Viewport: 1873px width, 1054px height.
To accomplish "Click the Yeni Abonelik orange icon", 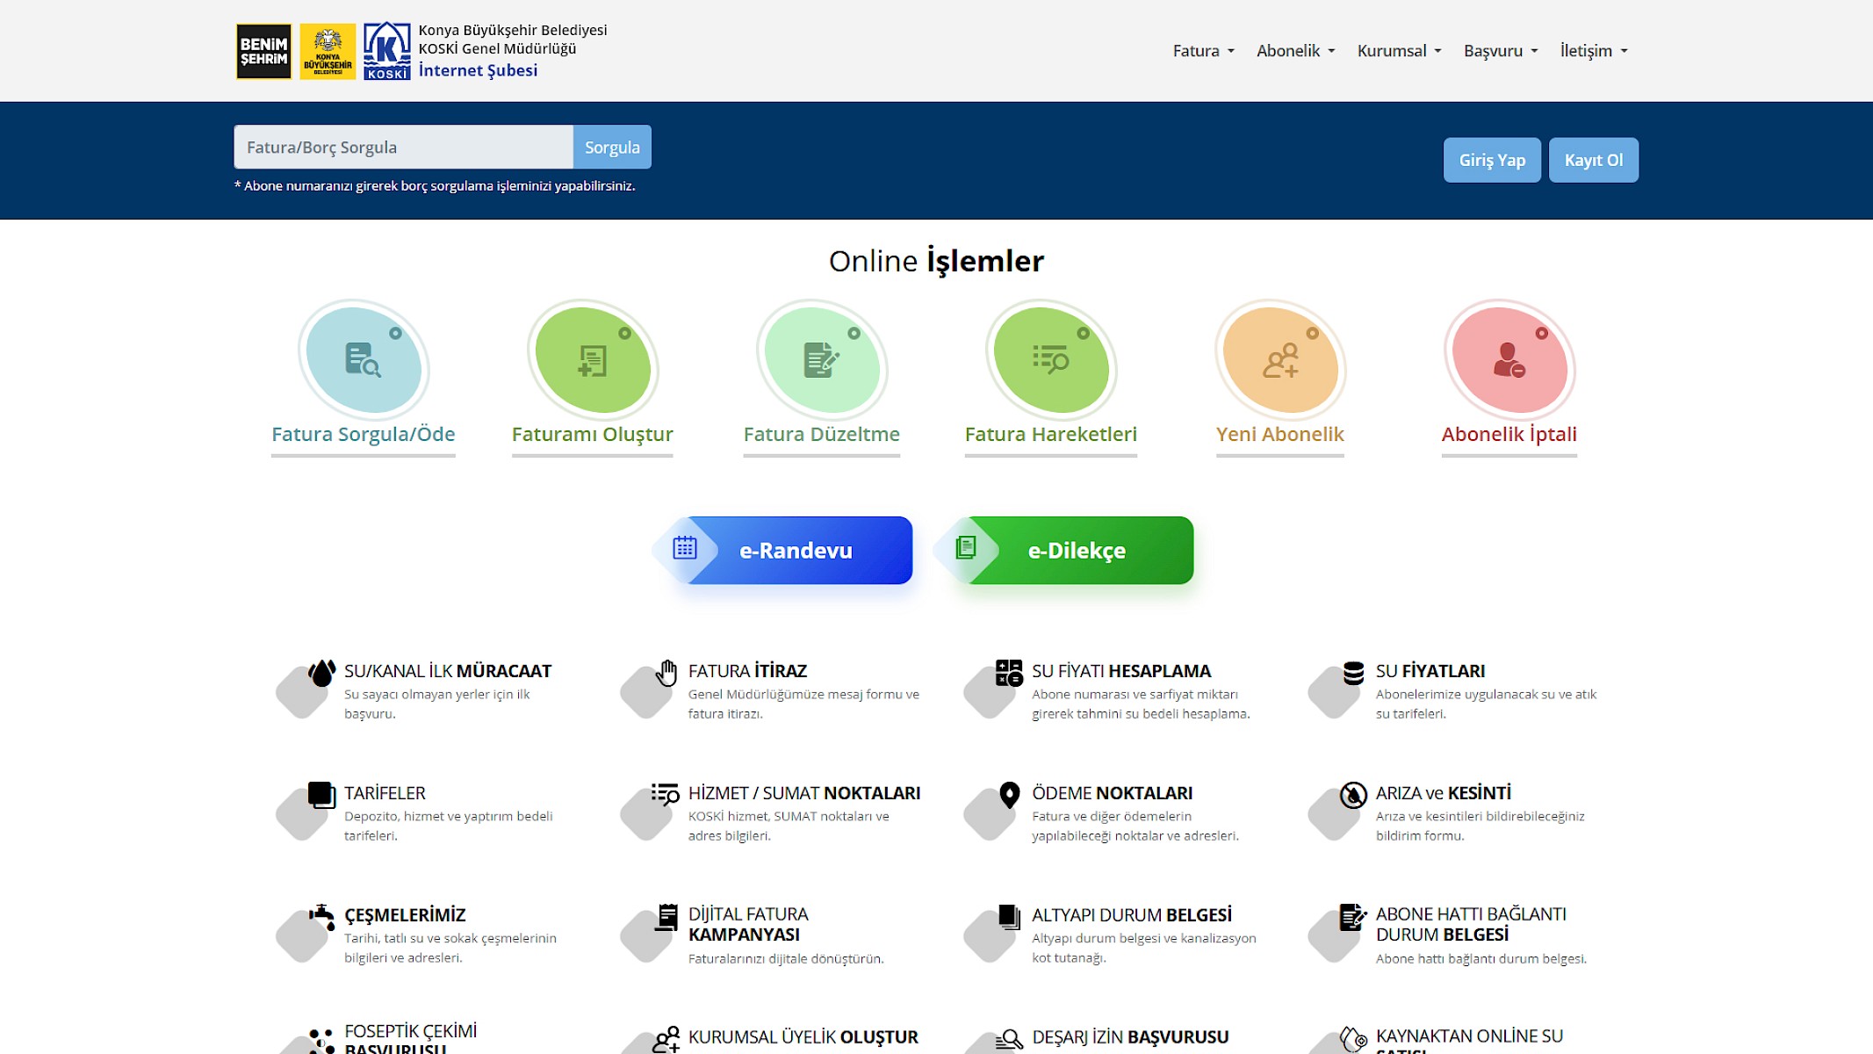I will coord(1280,361).
